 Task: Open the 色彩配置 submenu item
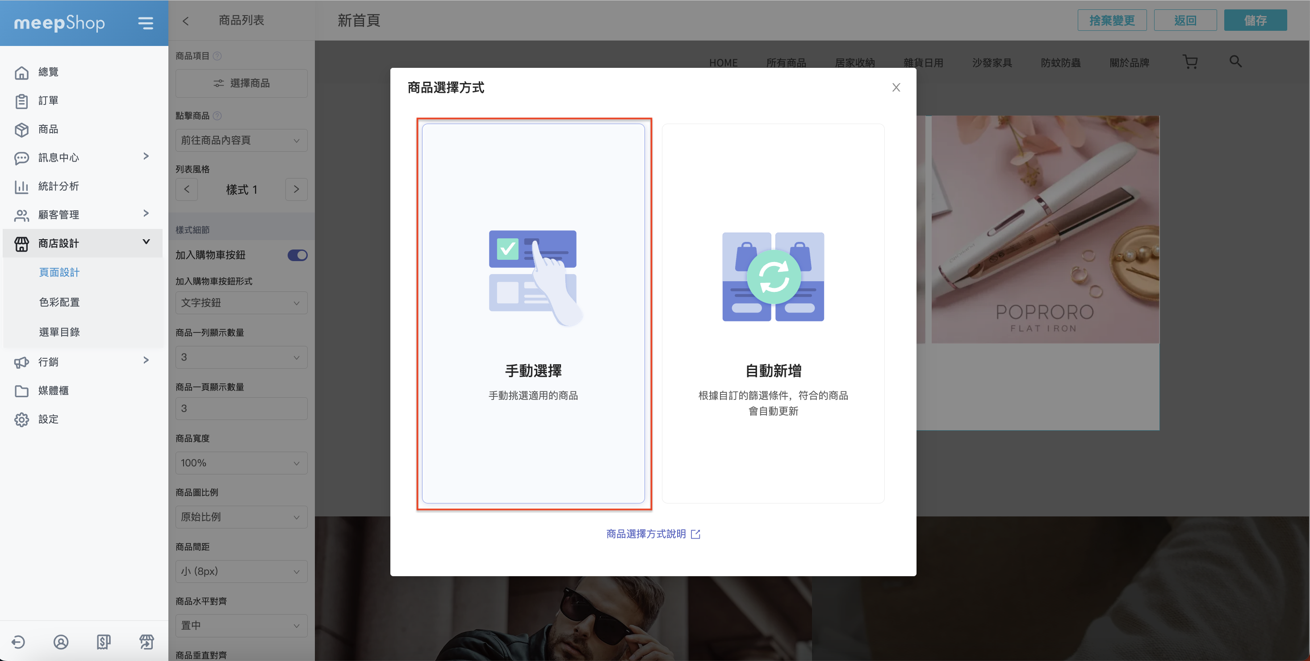[59, 302]
